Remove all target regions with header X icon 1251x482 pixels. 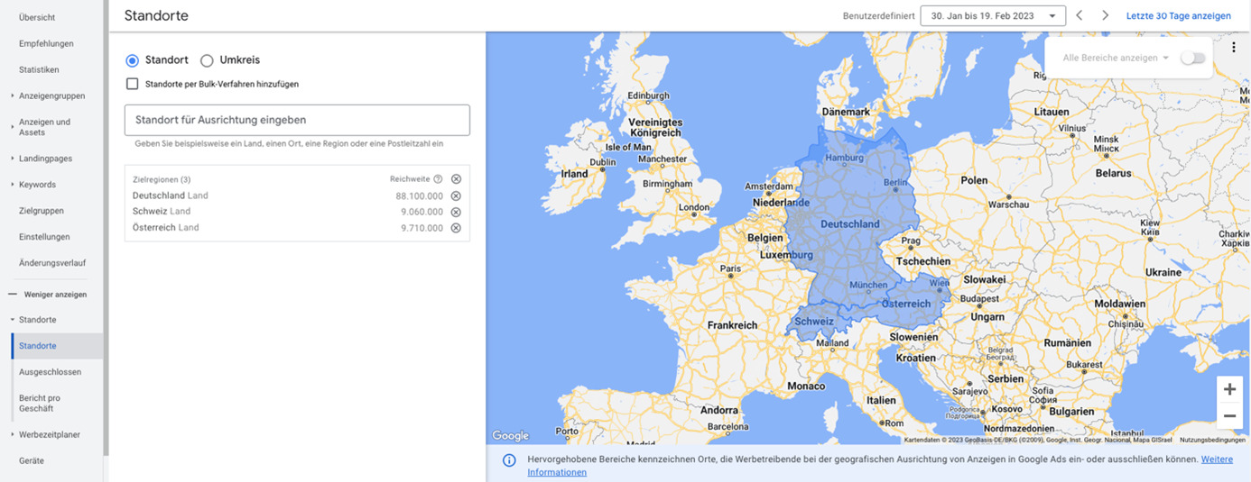point(456,179)
